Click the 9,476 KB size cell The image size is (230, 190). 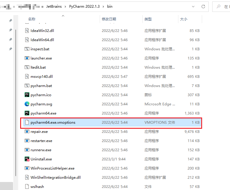[x=192, y=132]
